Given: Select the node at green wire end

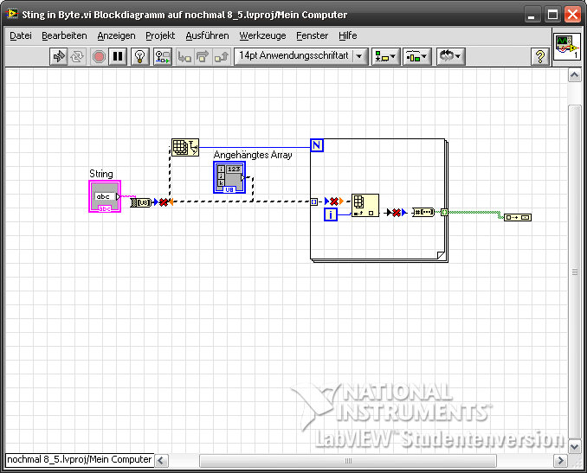Looking at the screenshot, I should tap(518, 217).
